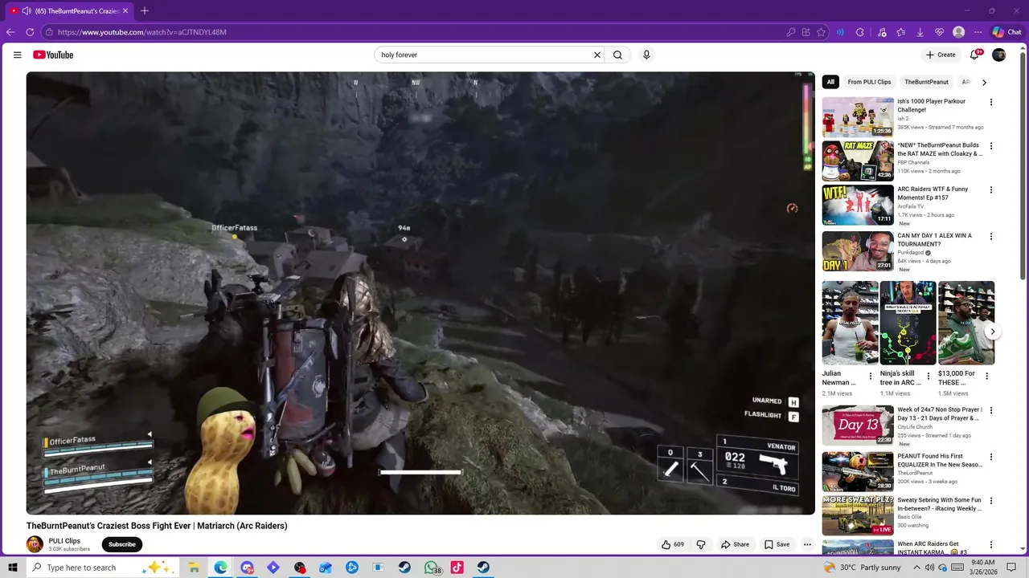The height and width of the screenshot is (578, 1029).
Task: Open TikTok from taskbar
Action: (457, 568)
